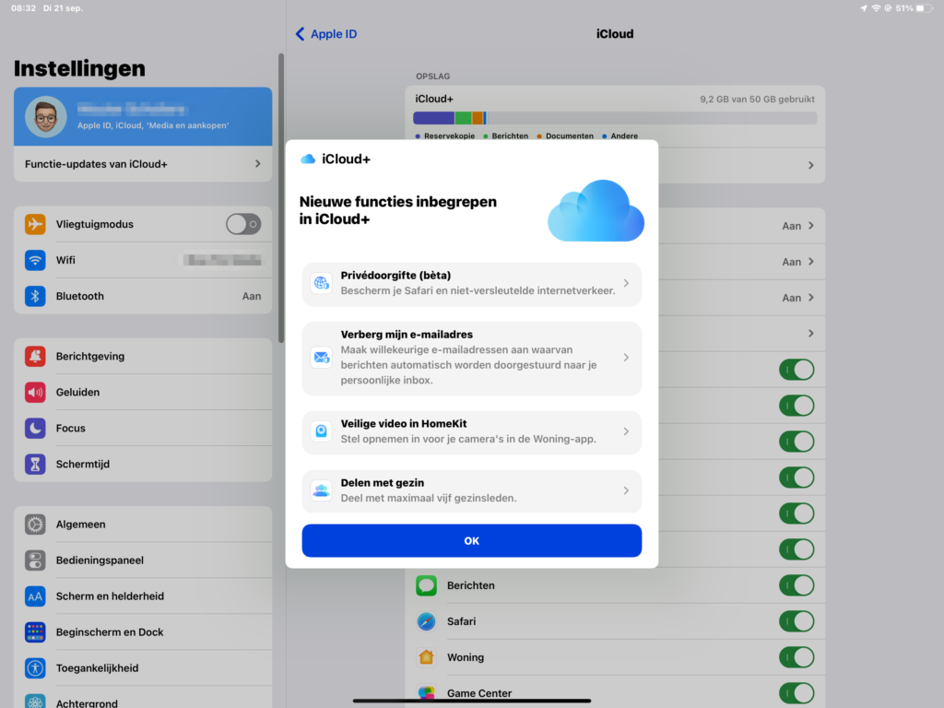Image resolution: width=944 pixels, height=708 pixels.
Task: Open Veilige video in HomeKit chevron
Action: (626, 431)
